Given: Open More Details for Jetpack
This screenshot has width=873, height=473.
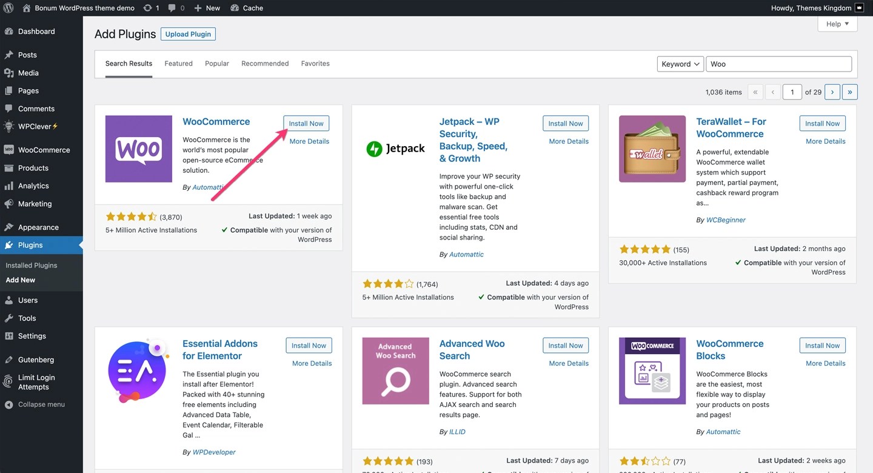Looking at the screenshot, I should 569,141.
